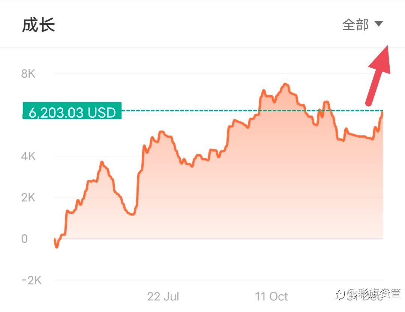Click the highest peak on the growth line
This screenshot has height=312, width=405.
pos(285,84)
